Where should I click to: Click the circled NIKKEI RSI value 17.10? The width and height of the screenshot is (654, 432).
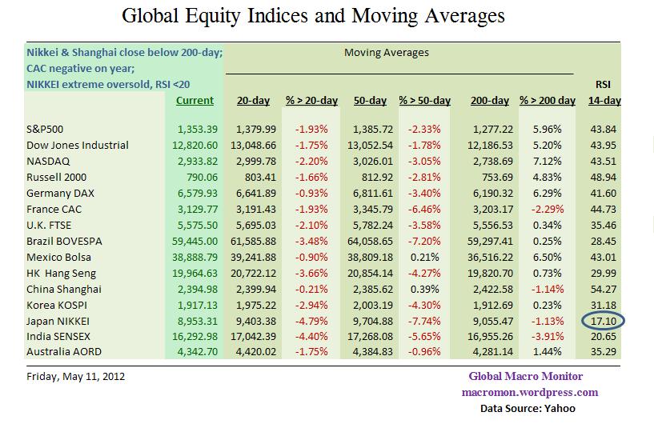pyautogui.click(x=605, y=321)
